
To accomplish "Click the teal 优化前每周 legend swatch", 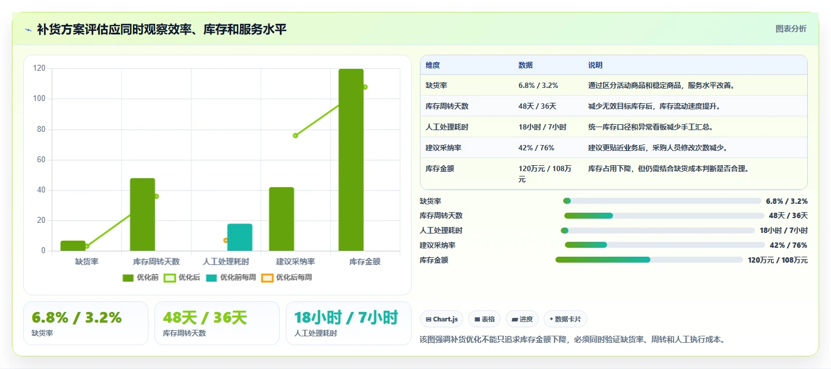I will coord(211,277).
